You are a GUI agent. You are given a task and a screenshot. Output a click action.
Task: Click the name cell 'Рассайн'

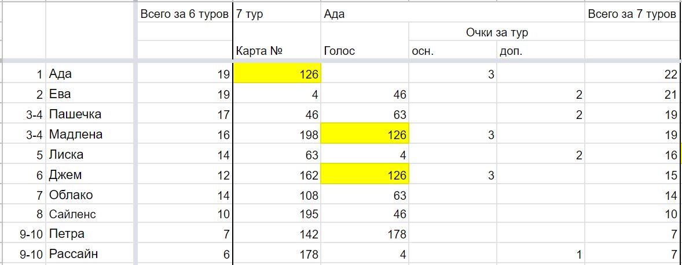click(90, 253)
